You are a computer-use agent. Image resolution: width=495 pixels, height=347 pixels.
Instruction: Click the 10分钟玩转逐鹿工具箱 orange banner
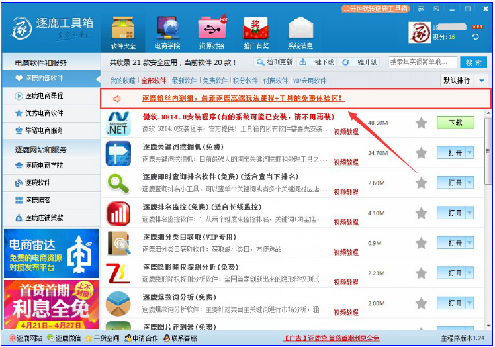[375, 9]
